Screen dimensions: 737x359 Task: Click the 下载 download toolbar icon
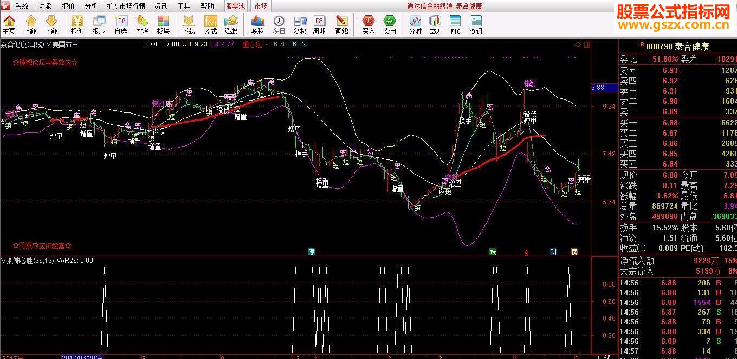tap(188, 25)
